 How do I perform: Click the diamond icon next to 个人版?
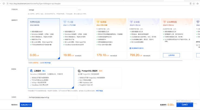[x=65, y=22]
